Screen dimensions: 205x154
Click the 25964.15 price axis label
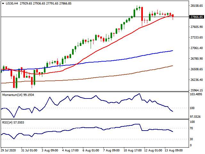(x=197, y=90)
